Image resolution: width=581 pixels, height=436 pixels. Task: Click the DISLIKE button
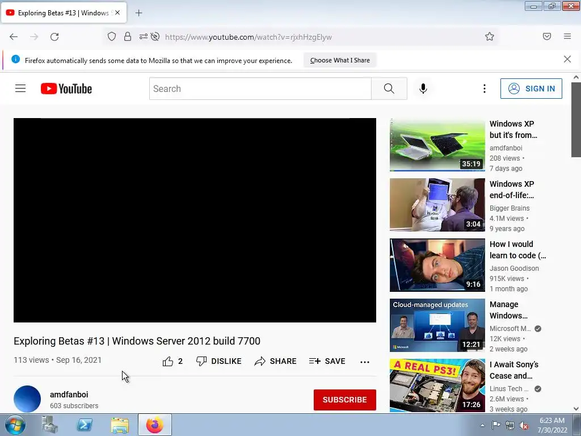pos(218,361)
